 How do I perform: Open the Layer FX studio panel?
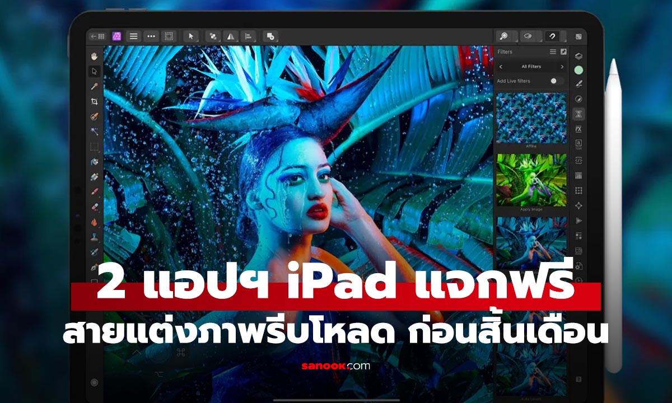pos(579,128)
